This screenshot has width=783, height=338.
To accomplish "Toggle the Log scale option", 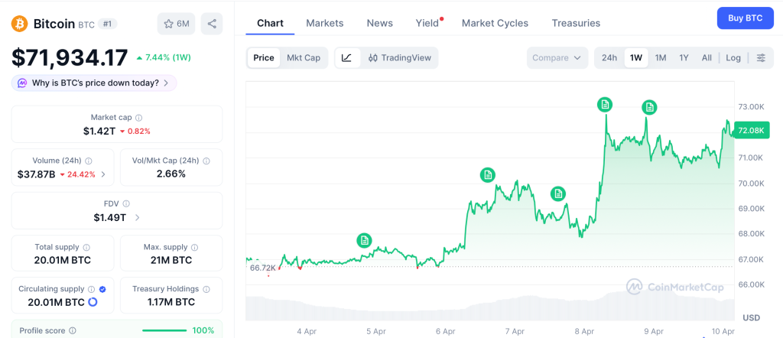I will 733,58.
